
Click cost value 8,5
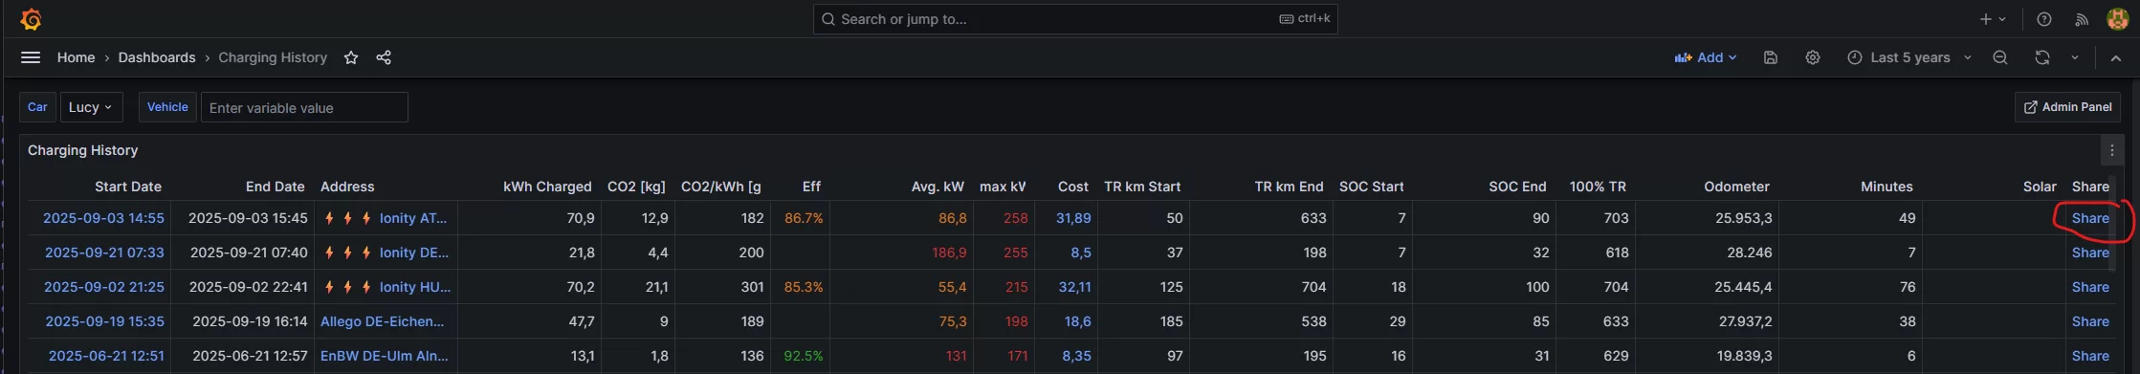[1081, 253]
